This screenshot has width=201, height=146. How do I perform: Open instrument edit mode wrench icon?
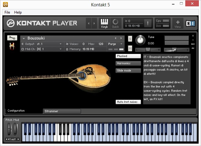tap(12, 38)
